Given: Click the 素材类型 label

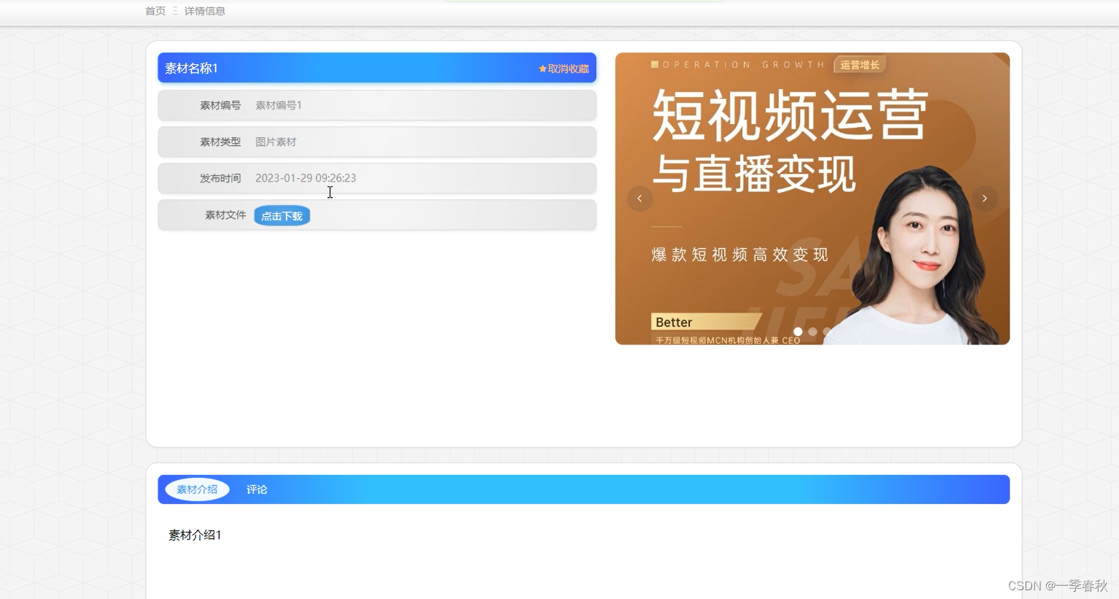Looking at the screenshot, I should pyautogui.click(x=220, y=142).
